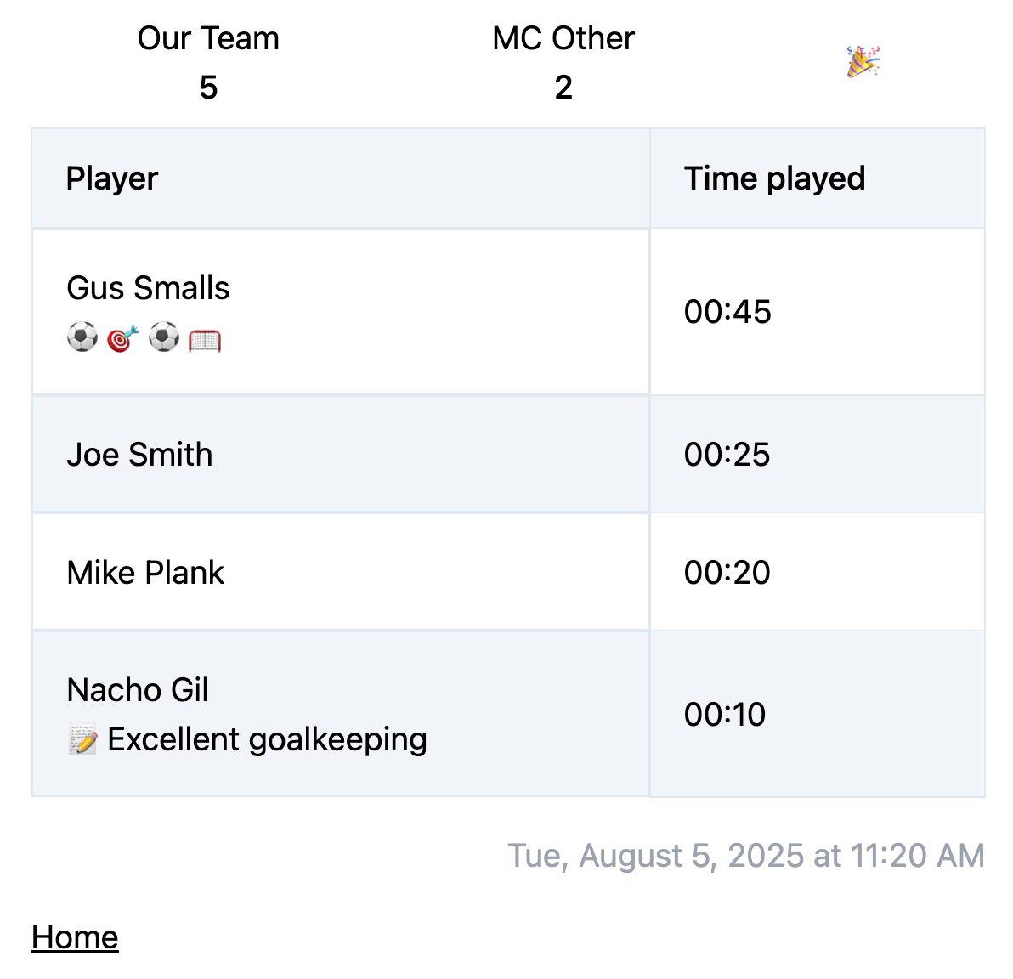Click the Time played column header
This screenshot has height=979, width=1013.
coord(774,178)
